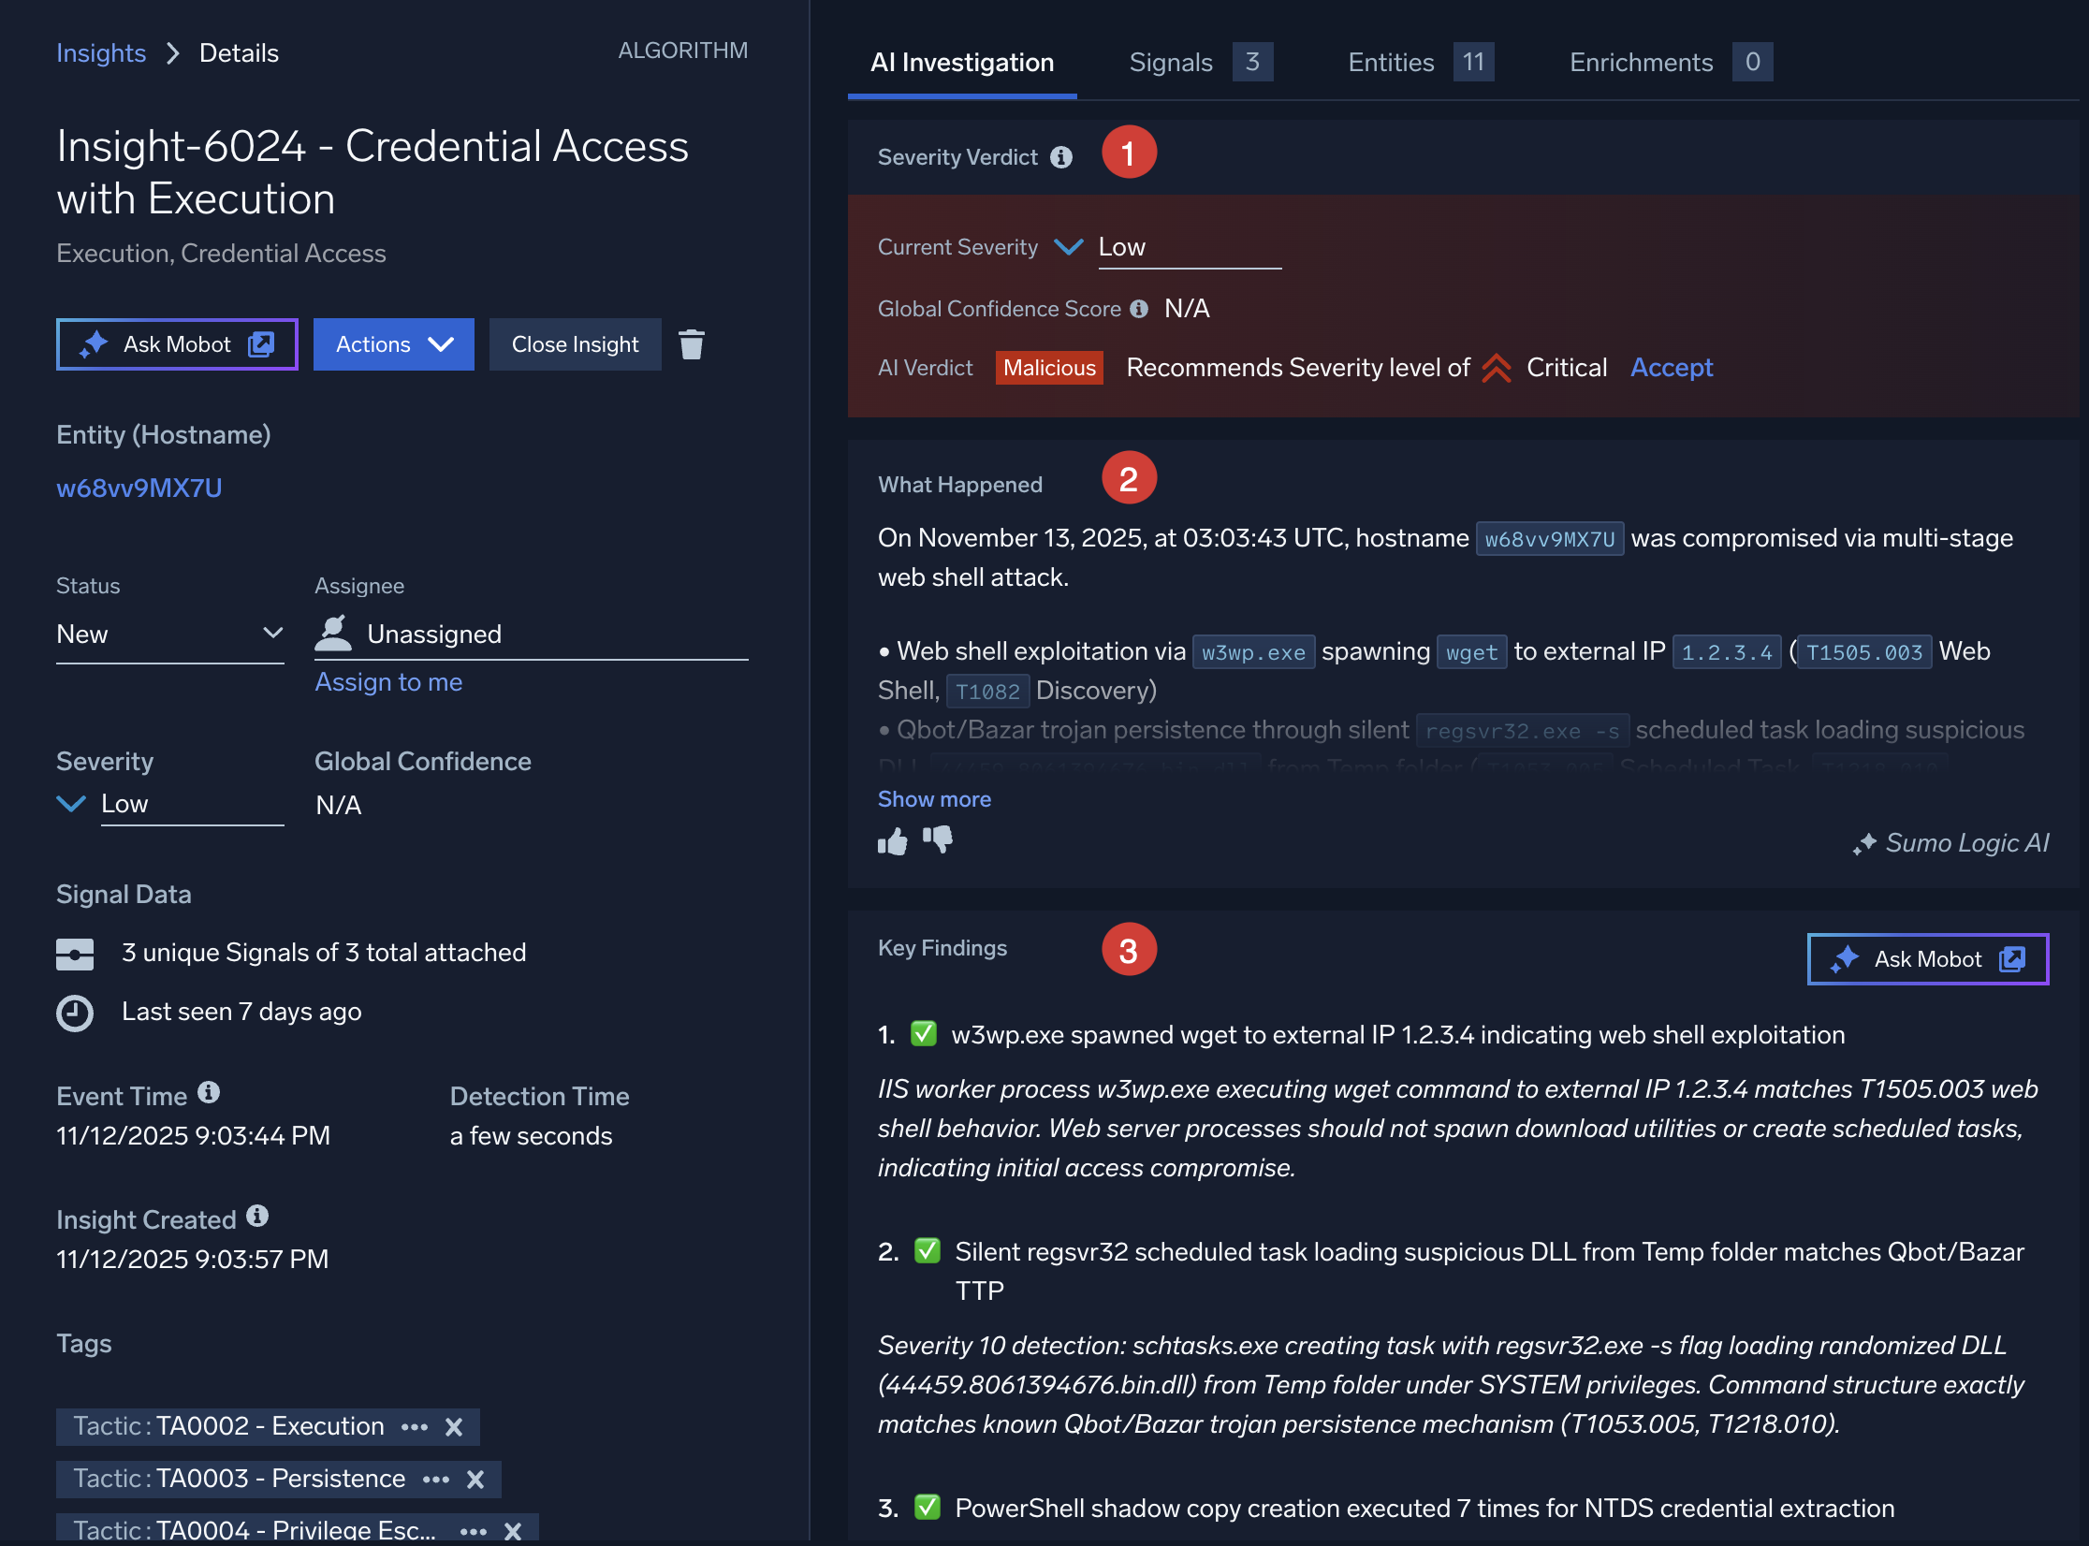
Task: Click the trash delete insight icon
Action: coord(691,344)
